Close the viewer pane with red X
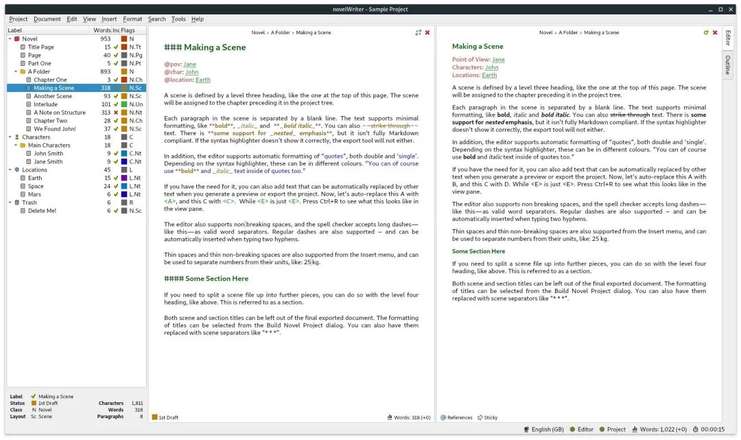 point(715,32)
